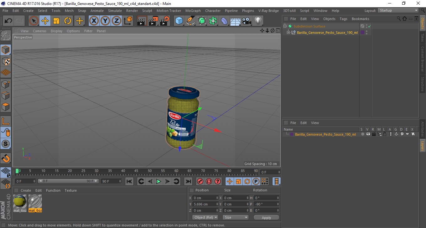
Task: Open the MoGraph menu
Action: pos(193,11)
